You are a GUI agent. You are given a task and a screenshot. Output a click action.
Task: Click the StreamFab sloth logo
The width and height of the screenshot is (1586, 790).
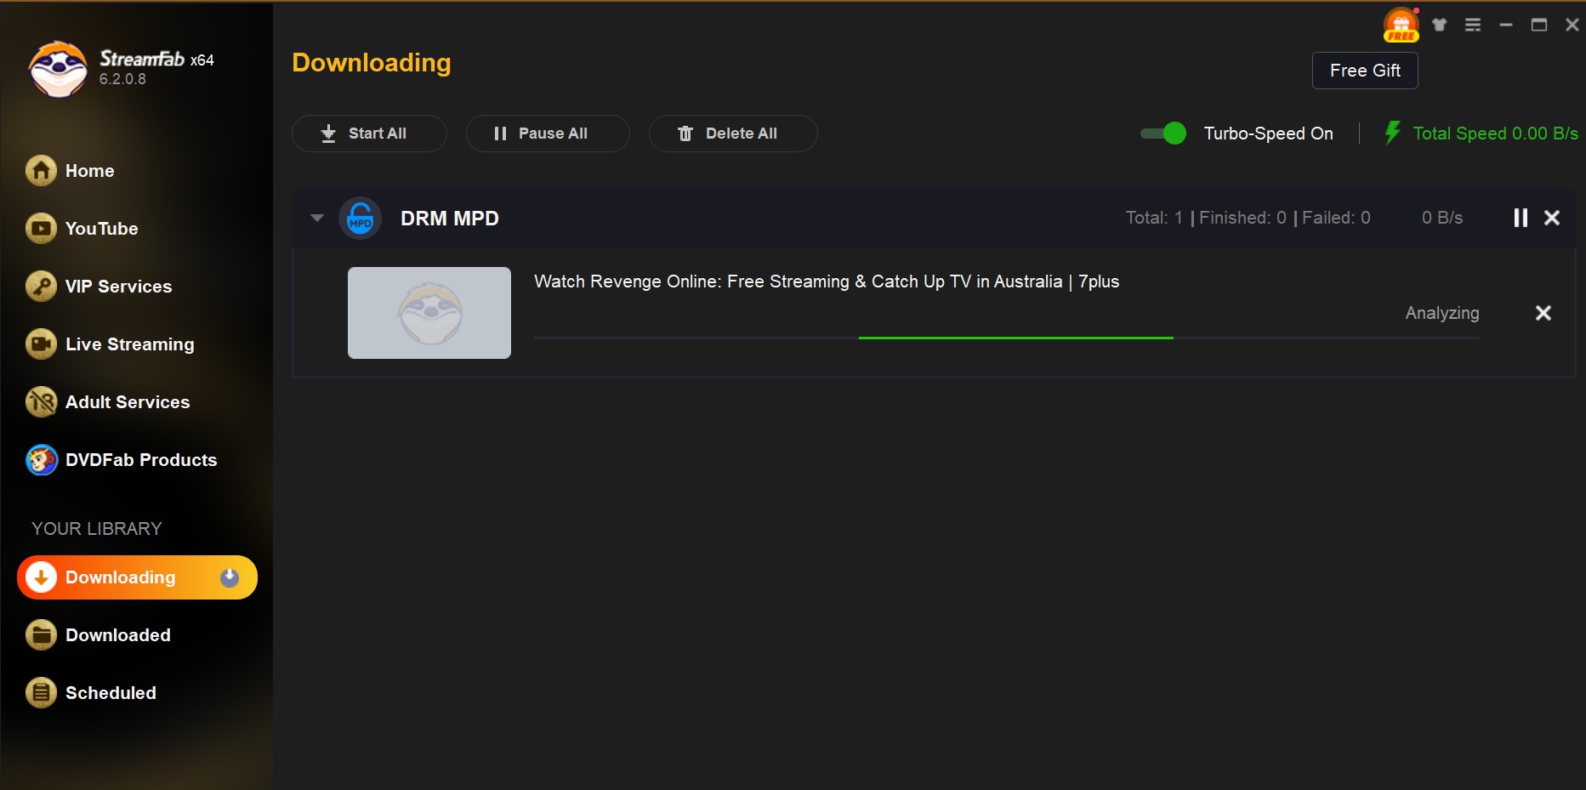58,69
